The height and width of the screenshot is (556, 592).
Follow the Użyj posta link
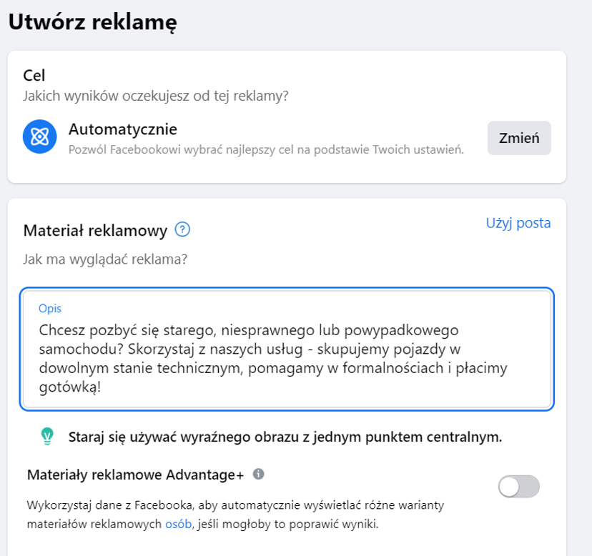(x=518, y=223)
